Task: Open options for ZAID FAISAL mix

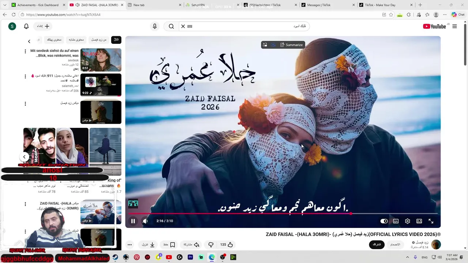Action: click(x=25, y=204)
